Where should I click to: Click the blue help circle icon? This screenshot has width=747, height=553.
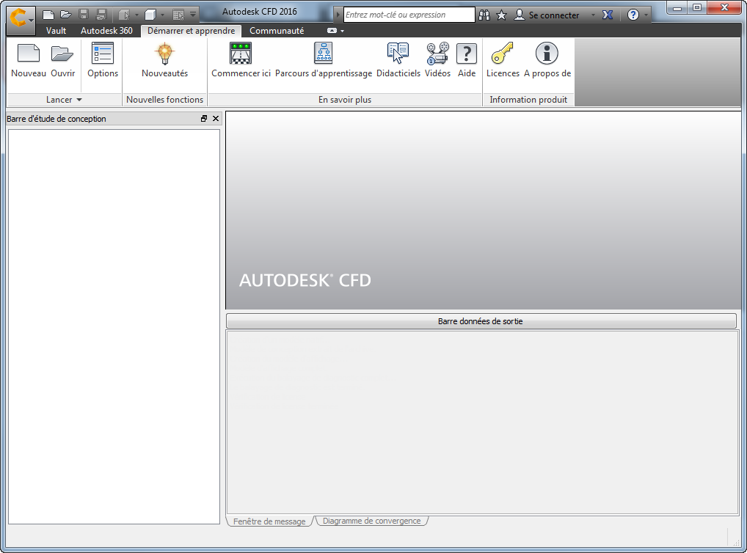click(x=633, y=15)
